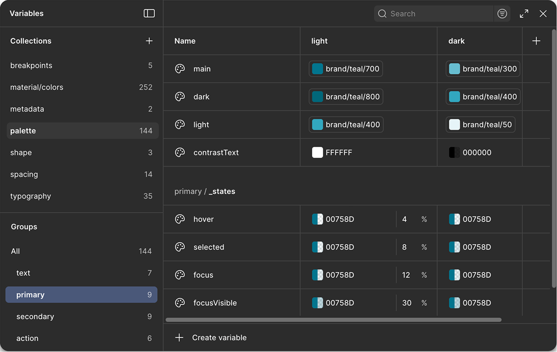
Task: Select the material/colors collection
Action: 37,87
